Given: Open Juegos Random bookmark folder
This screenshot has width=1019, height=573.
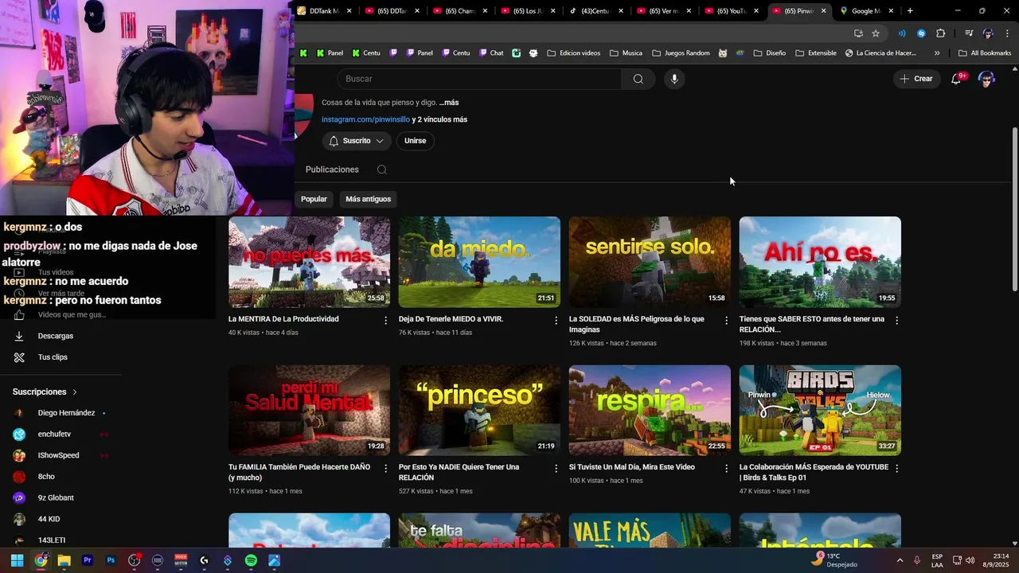Looking at the screenshot, I should coord(681,53).
